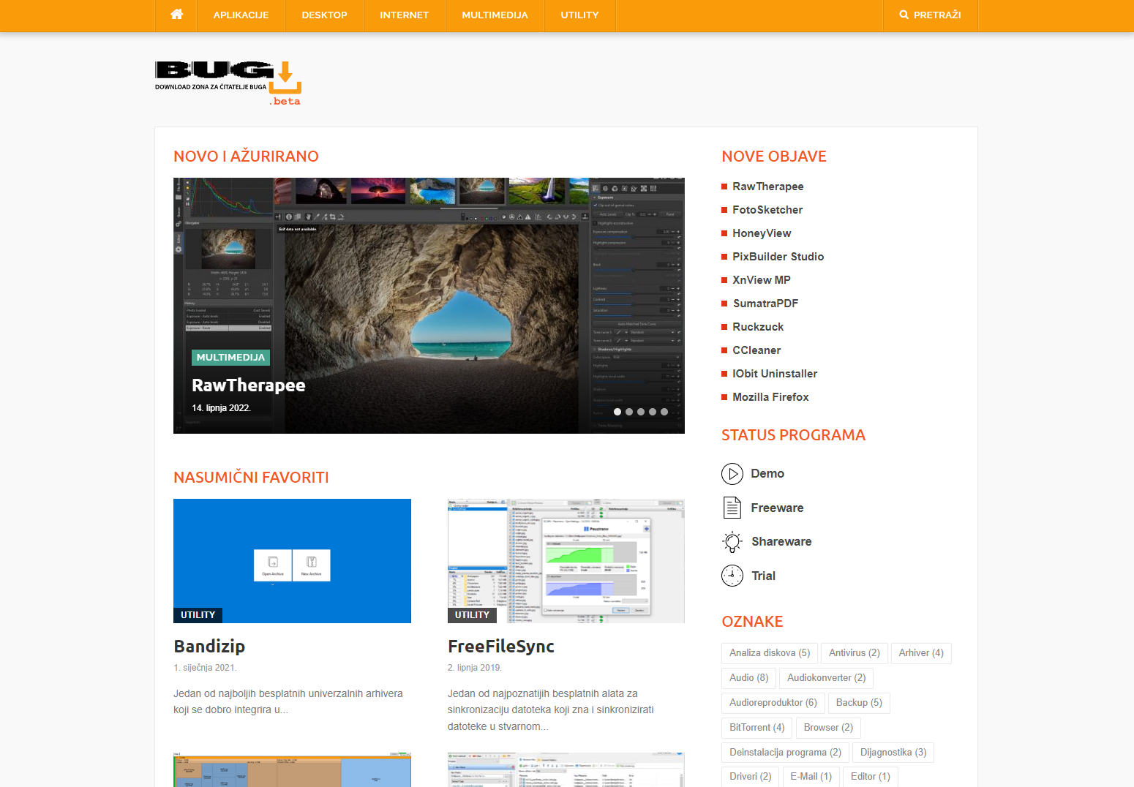The height and width of the screenshot is (787, 1134).
Task: Filter programs by Freeware status
Action: coord(777,508)
